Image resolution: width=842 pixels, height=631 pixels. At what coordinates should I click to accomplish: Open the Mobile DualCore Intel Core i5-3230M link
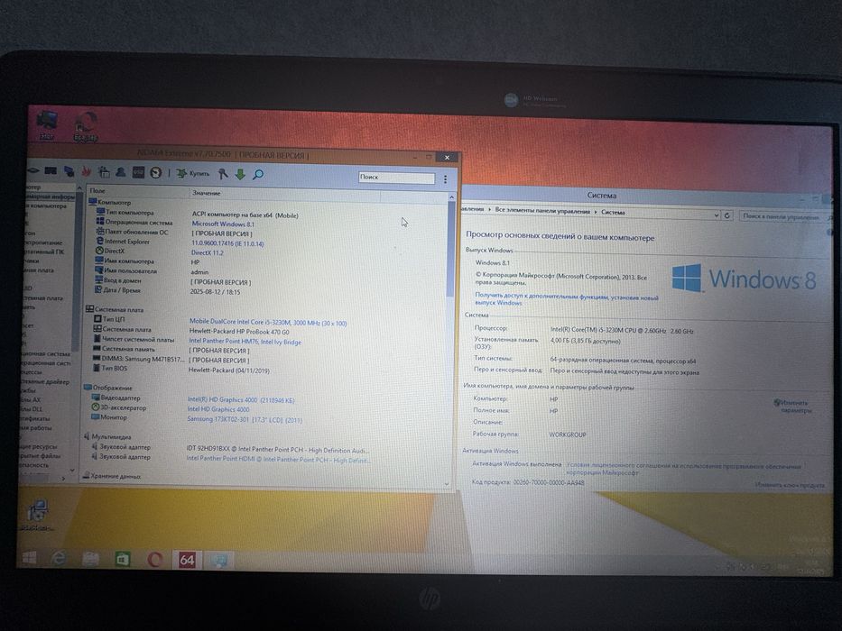coord(267,323)
